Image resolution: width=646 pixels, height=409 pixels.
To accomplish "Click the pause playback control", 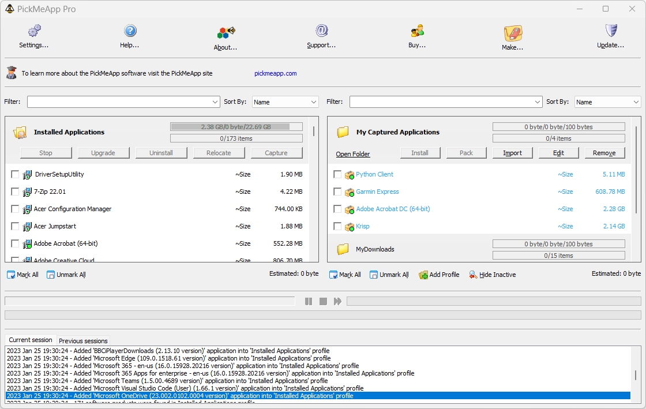I will 309,301.
